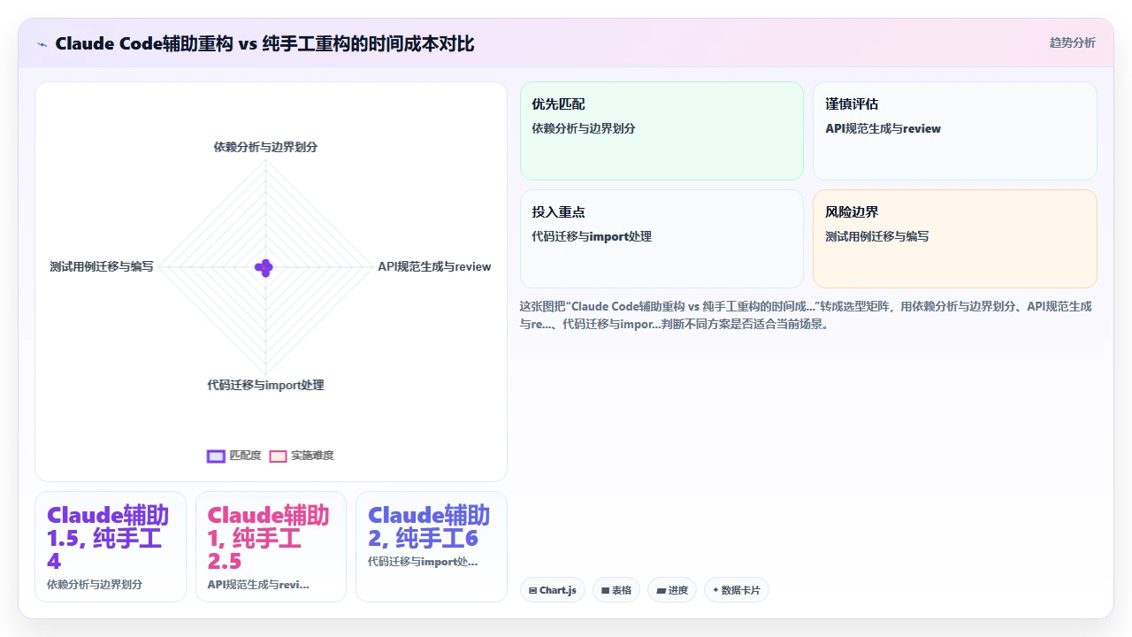This screenshot has height=637, width=1132.
Task: Click the 数据卡片 tag icon
Action: click(x=715, y=590)
